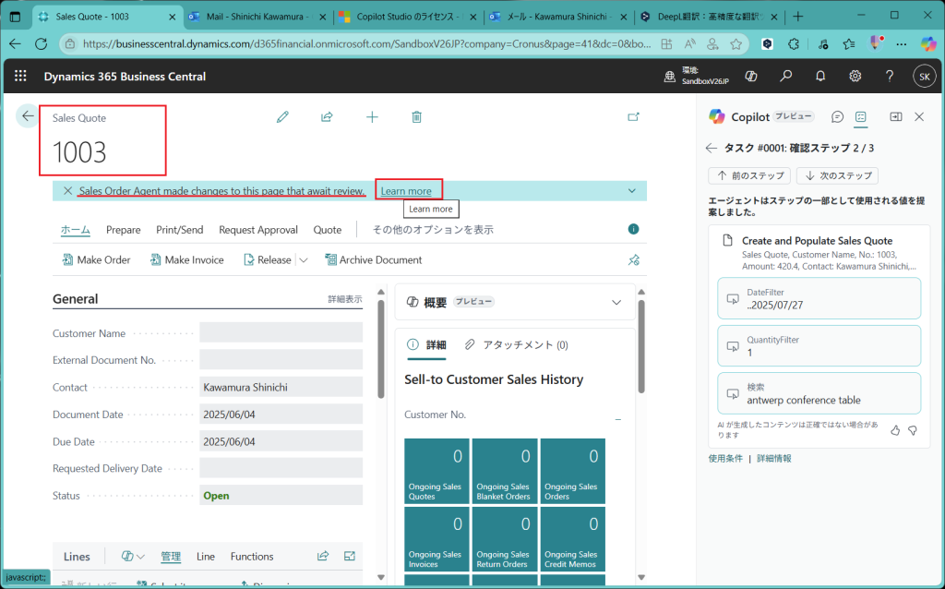Open the Quote menu
This screenshot has width=945, height=589.
pyautogui.click(x=328, y=230)
